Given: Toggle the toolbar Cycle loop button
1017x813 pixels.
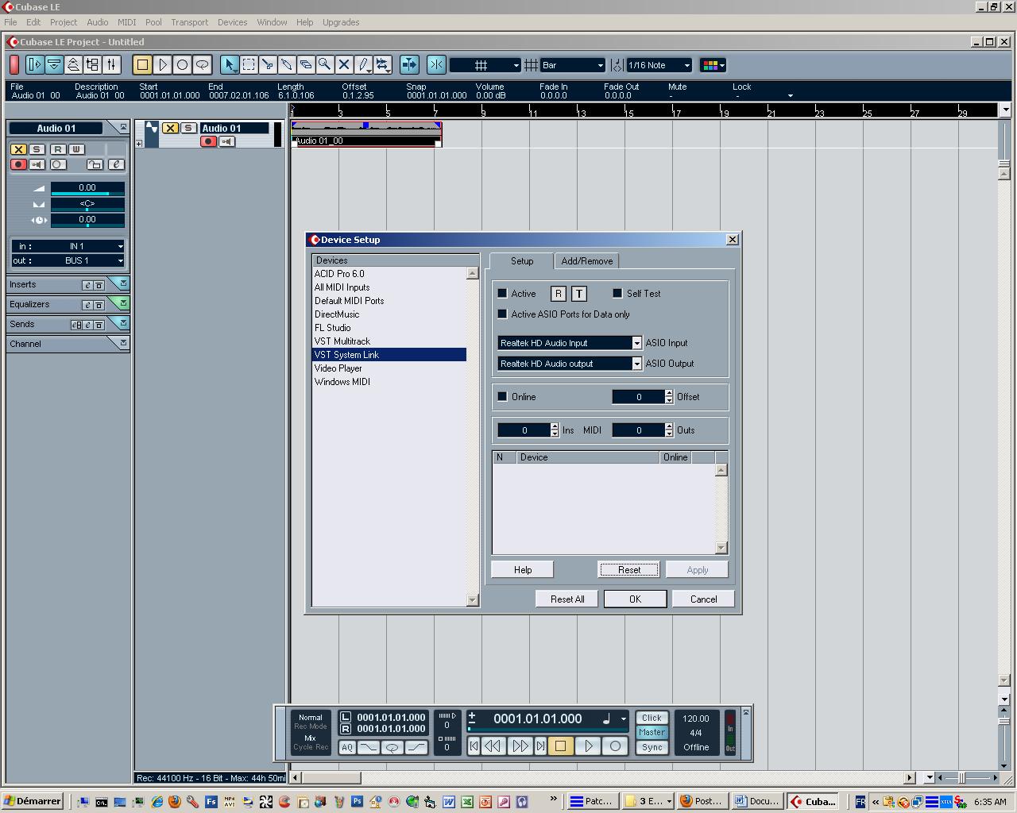Looking at the screenshot, I should (x=202, y=65).
